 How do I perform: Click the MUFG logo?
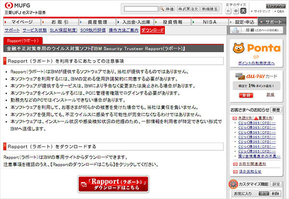(17, 5)
